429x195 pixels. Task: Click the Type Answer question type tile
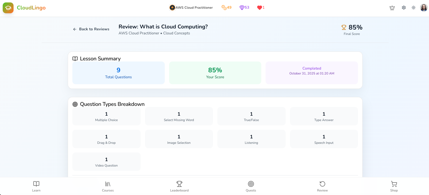tap(324, 116)
